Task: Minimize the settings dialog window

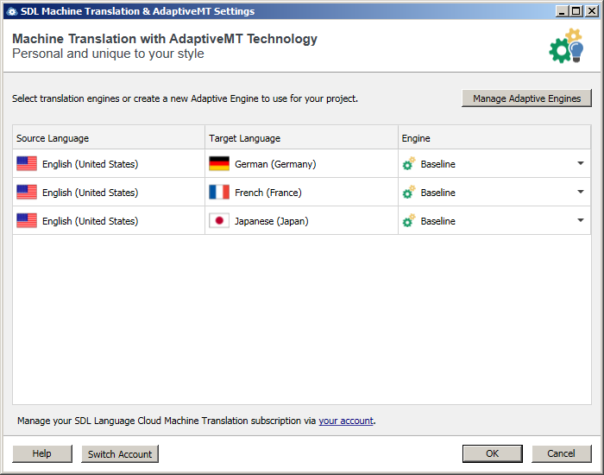Action: click(x=563, y=11)
